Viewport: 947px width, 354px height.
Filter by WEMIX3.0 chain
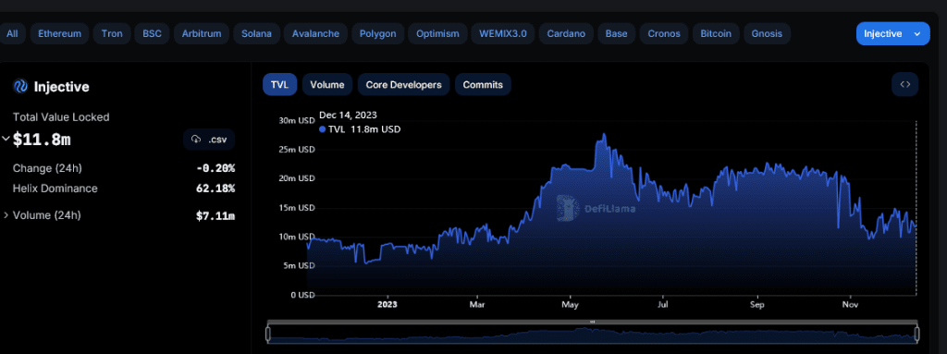point(503,34)
